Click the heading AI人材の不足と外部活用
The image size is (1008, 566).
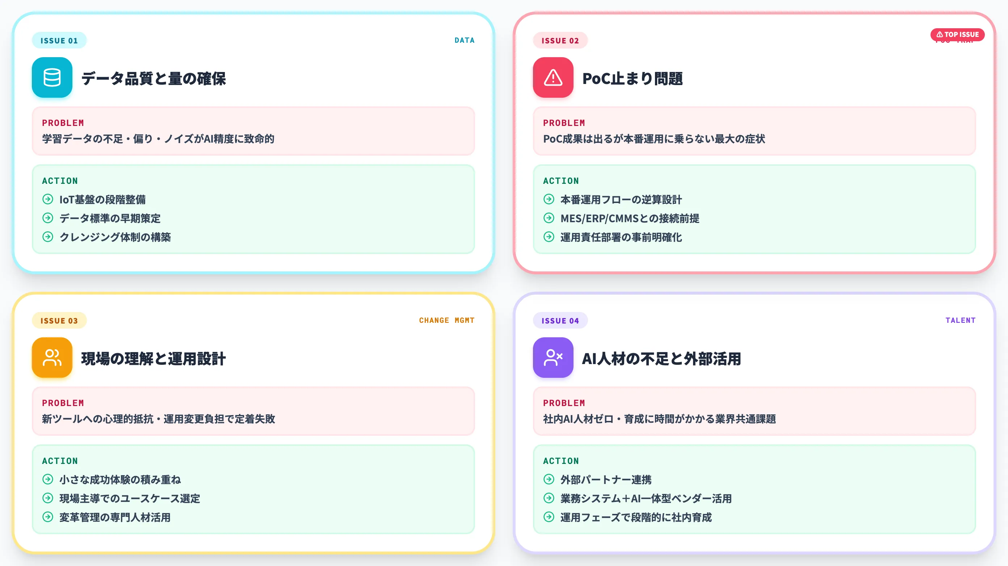point(661,358)
